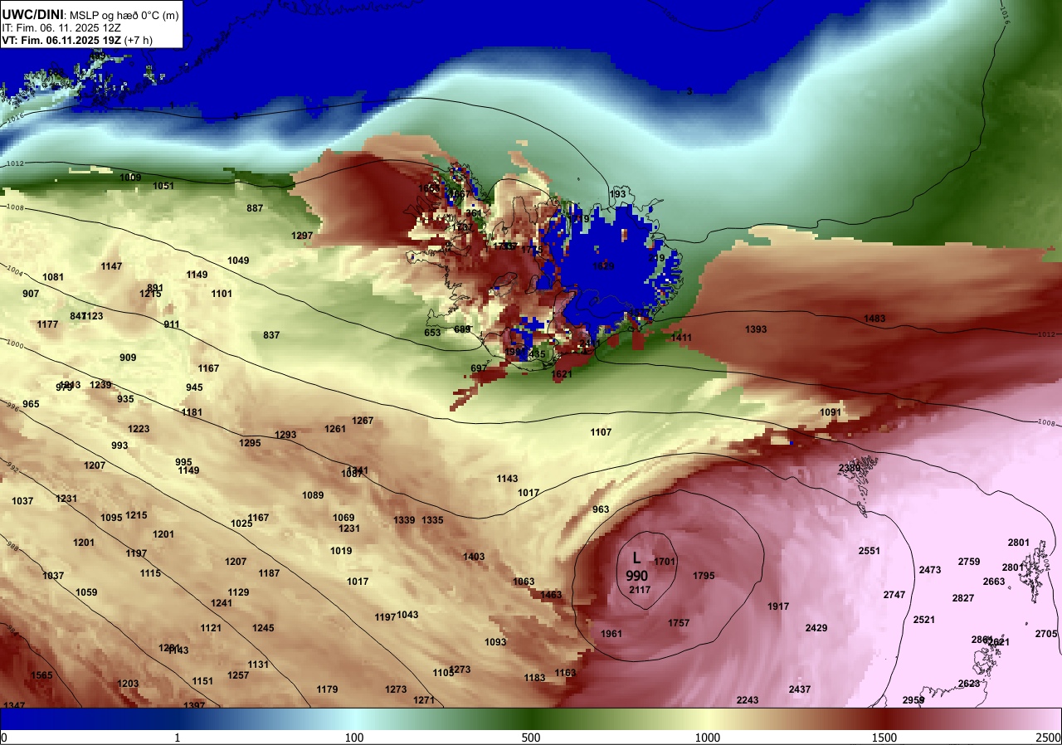Click the 2551 height label
This screenshot has height=745, width=1062.
click(870, 551)
